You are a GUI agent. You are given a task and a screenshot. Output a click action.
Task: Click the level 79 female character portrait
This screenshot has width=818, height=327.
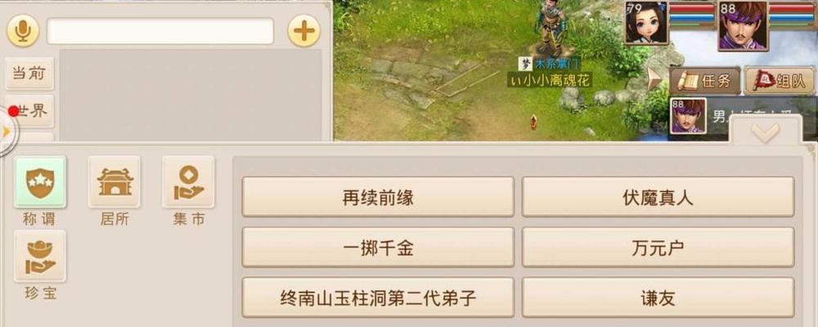646,23
